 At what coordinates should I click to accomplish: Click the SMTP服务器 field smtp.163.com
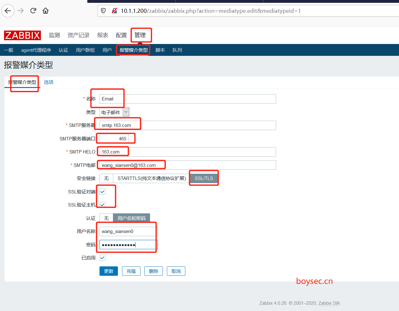[188, 125]
